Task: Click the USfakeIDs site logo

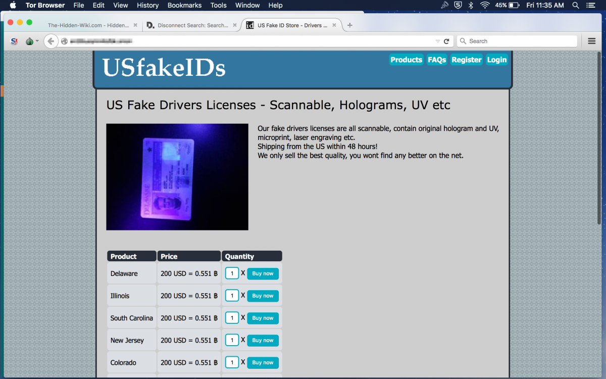Action: click(x=164, y=67)
